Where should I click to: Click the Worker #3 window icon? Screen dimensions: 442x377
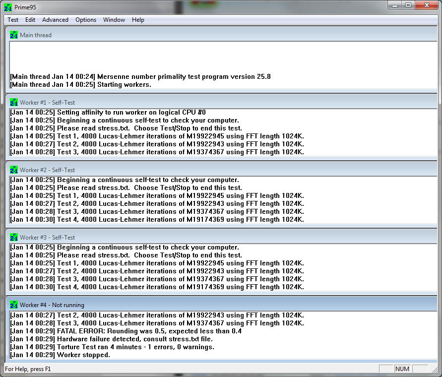pyautogui.click(x=14, y=237)
